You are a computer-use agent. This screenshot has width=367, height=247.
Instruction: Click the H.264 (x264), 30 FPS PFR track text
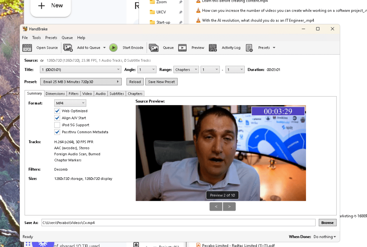(x=74, y=142)
